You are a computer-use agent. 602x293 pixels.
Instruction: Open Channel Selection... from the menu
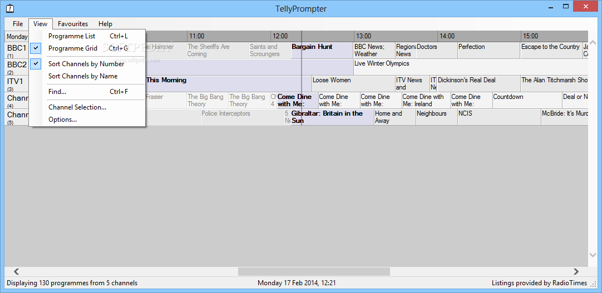87,107
